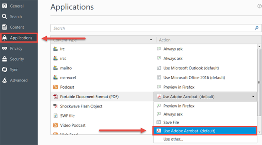Click the Privacy mask icon
Viewport: 262px width, 145px height.
pos(4,48)
